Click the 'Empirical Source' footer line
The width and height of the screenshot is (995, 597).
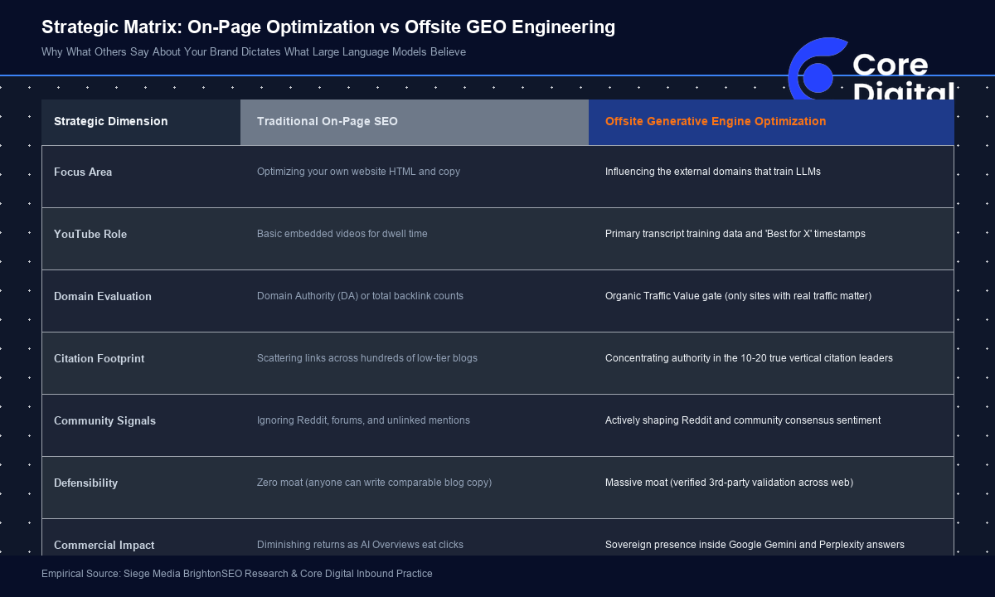pyautogui.click(x=236, y=574)
